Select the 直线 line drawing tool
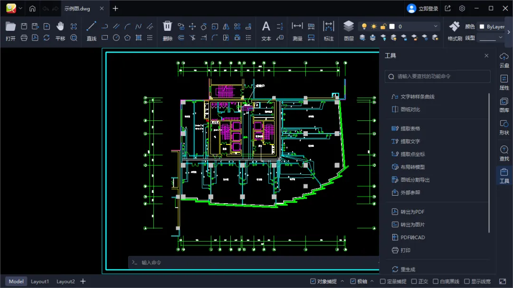The image size is (513, 288). [x=91, y=31]
